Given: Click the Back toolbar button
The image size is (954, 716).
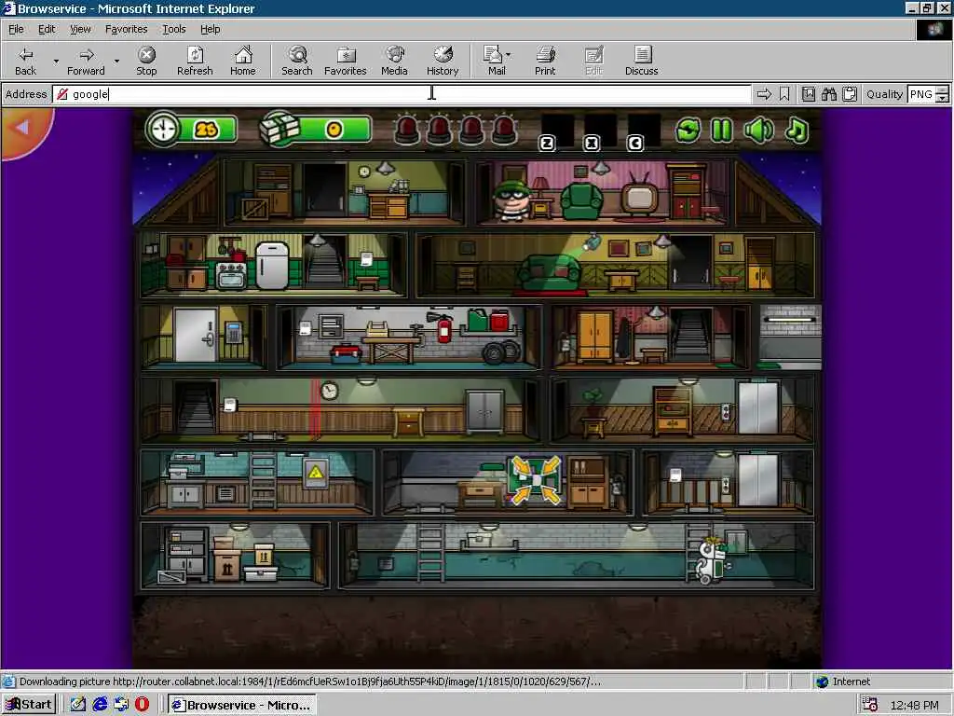Looking at the screenshot, I should click(25, 61).
